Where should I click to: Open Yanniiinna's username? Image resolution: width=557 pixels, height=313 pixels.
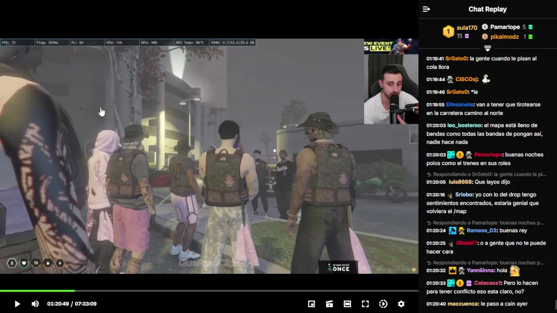(x=480, y=270)
